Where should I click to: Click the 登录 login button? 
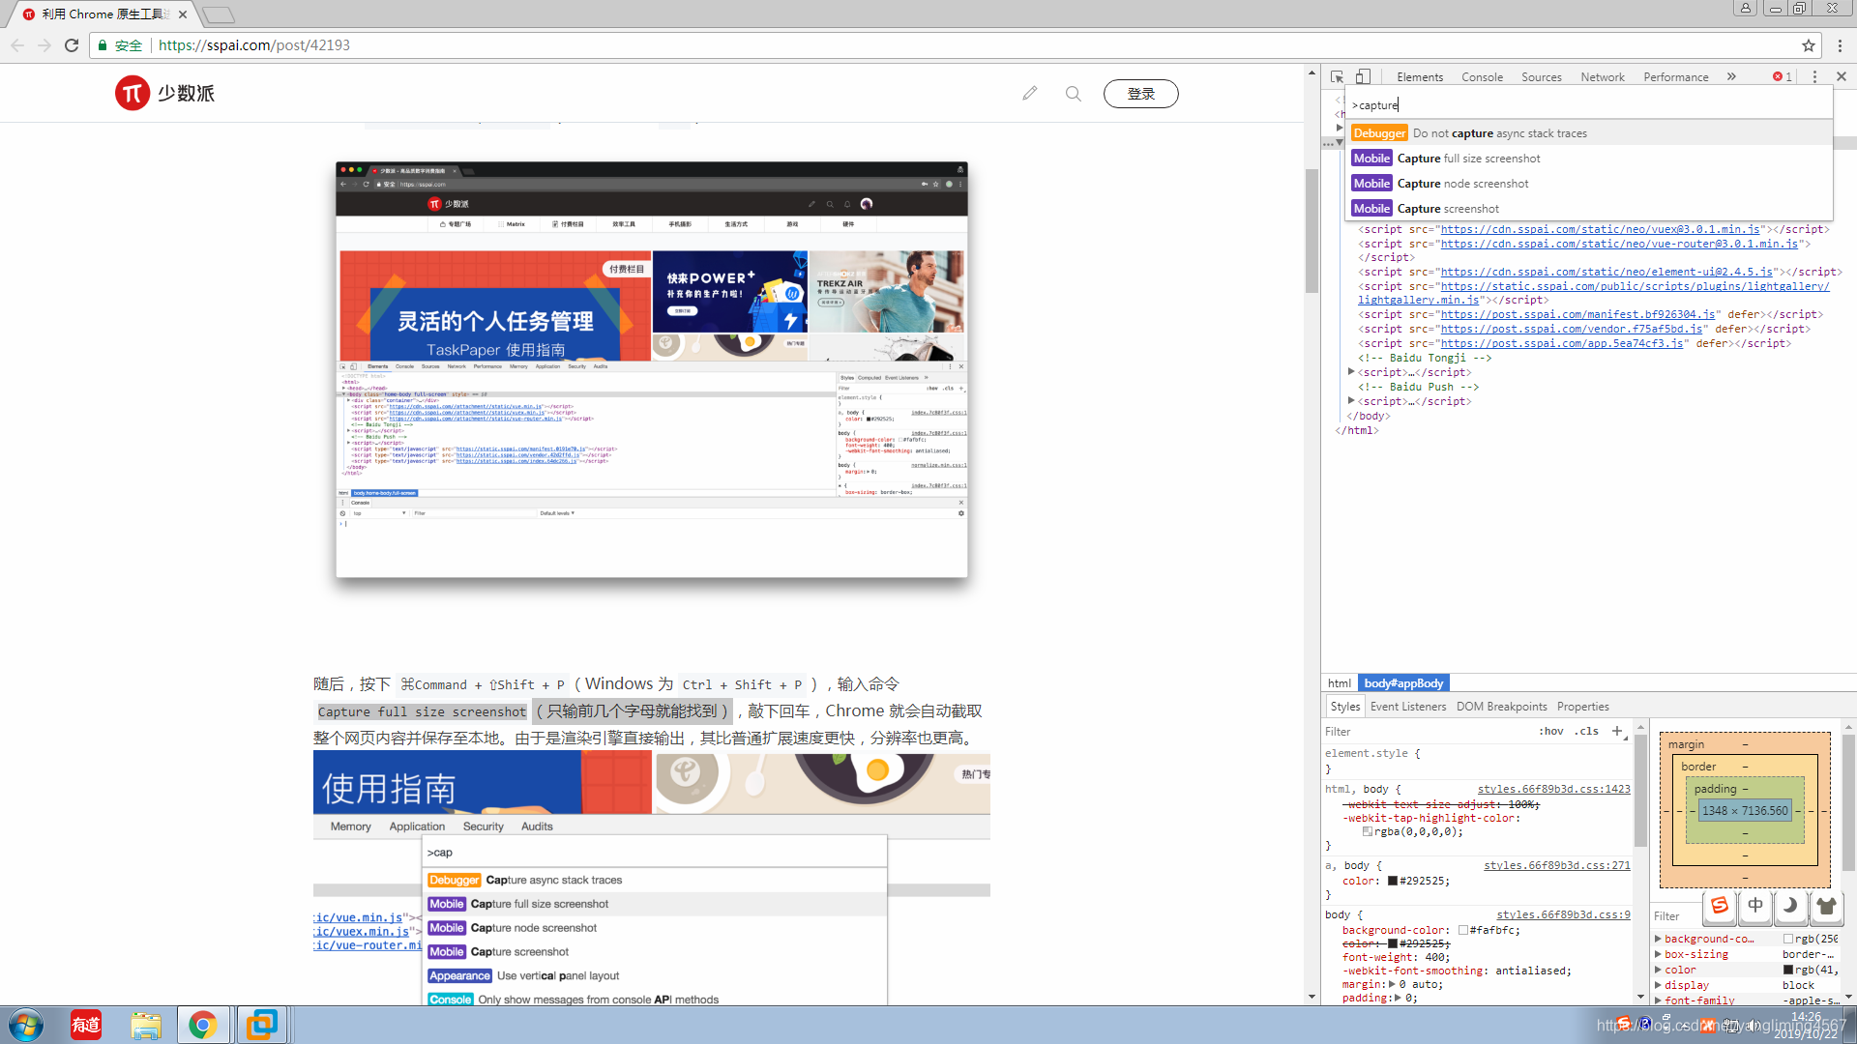tap(1140, 94)
